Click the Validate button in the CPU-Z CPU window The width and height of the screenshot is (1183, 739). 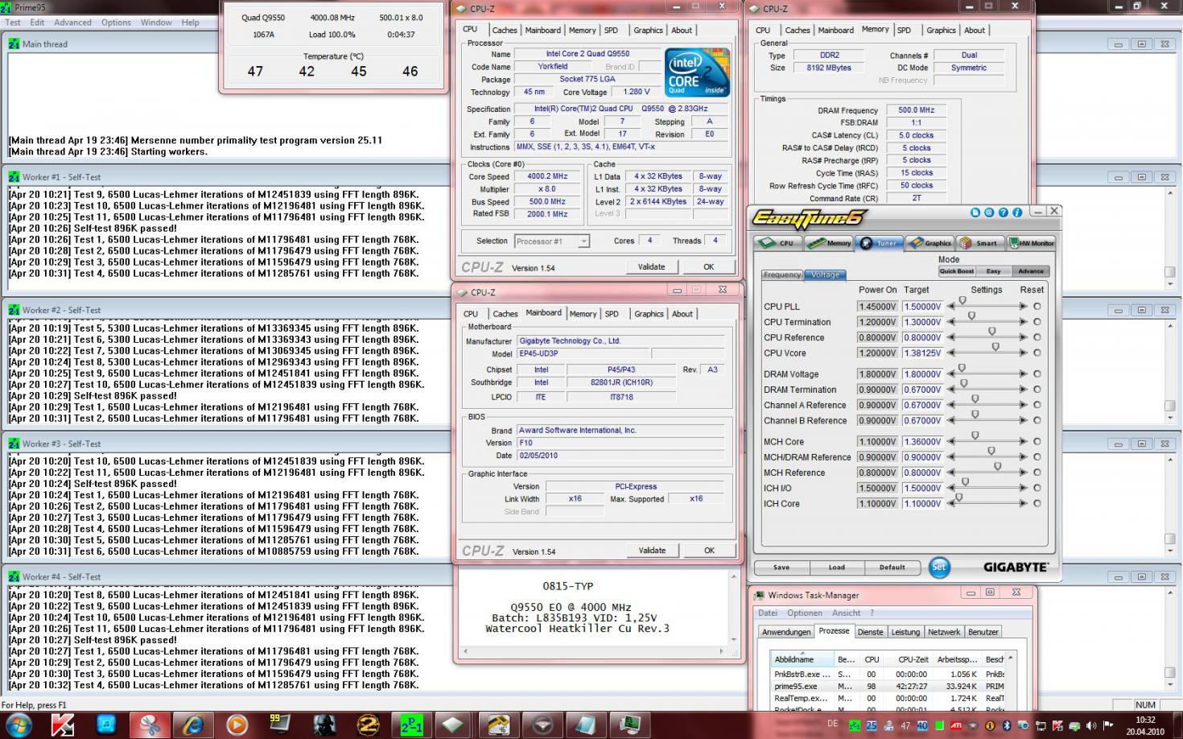point(651,266)
